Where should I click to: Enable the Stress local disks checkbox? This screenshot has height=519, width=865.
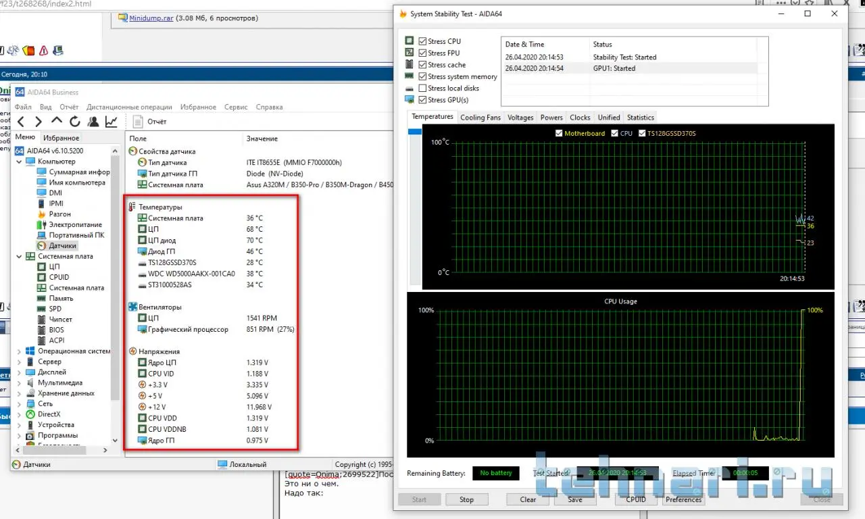[x=422, y=88]
